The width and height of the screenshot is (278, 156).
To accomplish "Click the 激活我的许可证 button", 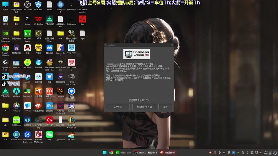I will tap(144, 107).
